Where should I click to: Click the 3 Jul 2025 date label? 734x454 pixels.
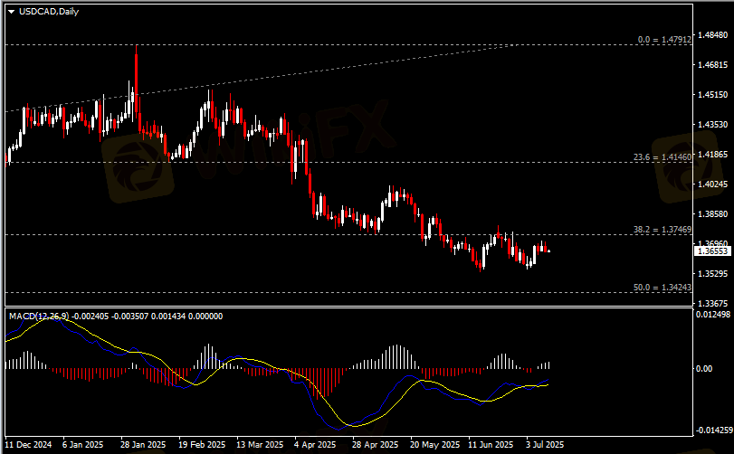click(545, 445)
